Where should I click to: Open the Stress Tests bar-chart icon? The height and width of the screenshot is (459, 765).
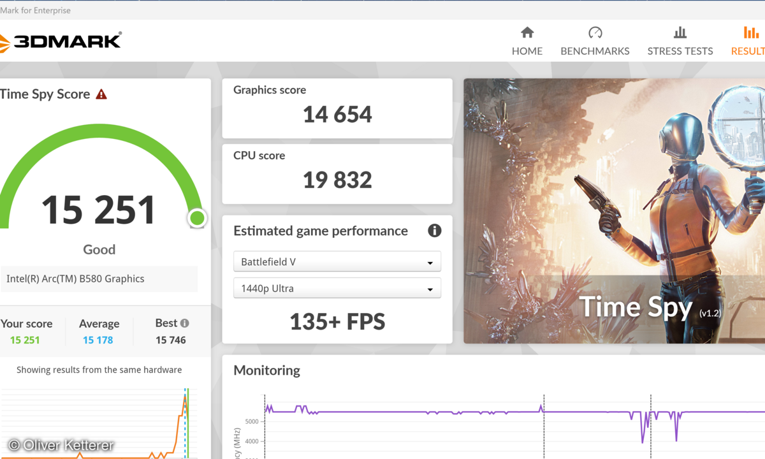click(x=680, y=33)
